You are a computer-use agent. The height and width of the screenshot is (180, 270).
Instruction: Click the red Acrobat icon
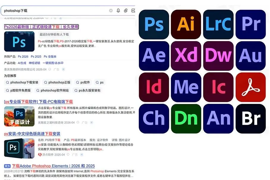pyautogui.click(x=251, y=87)
